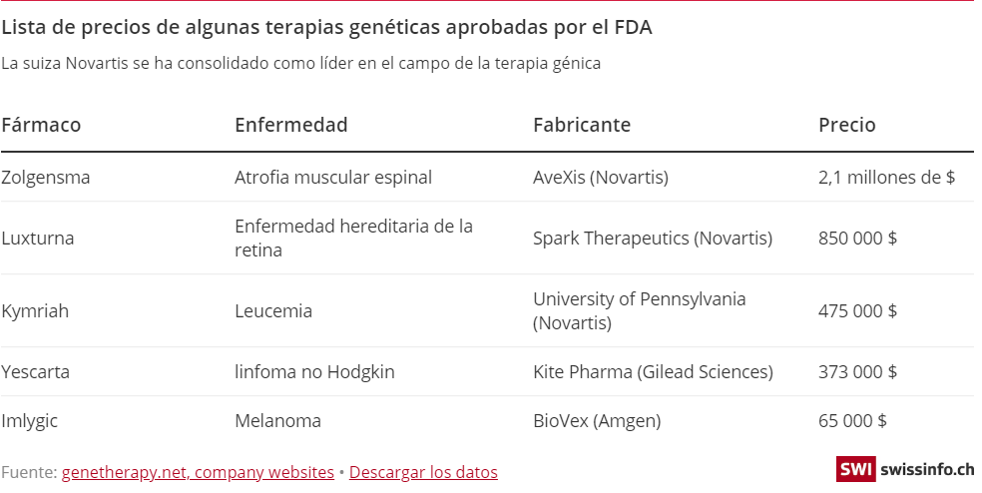Screen dimensions: 982x493
Task: Click the Spark Therapeutics (Novartis) cell
Action: (653, 239)
